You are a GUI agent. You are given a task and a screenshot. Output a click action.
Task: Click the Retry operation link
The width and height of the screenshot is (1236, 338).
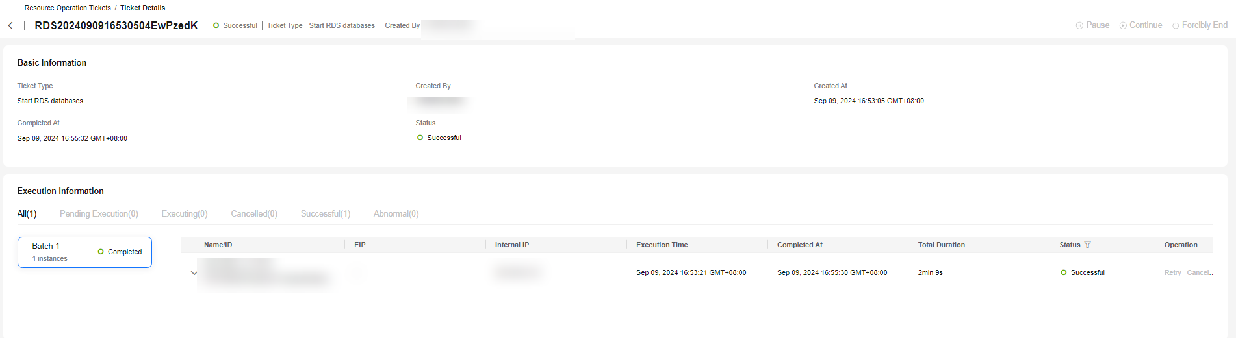1172,272
